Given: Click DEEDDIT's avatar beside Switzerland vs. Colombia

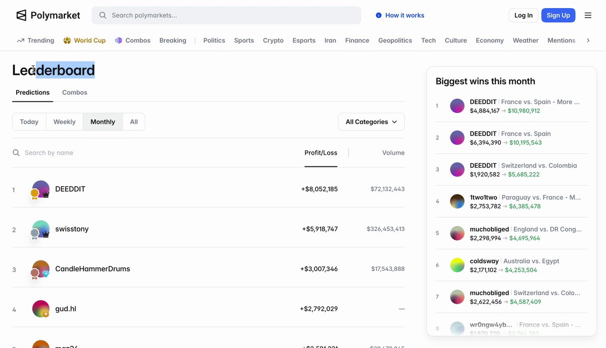Looking at the screenshot, I should tap(457, 169).
